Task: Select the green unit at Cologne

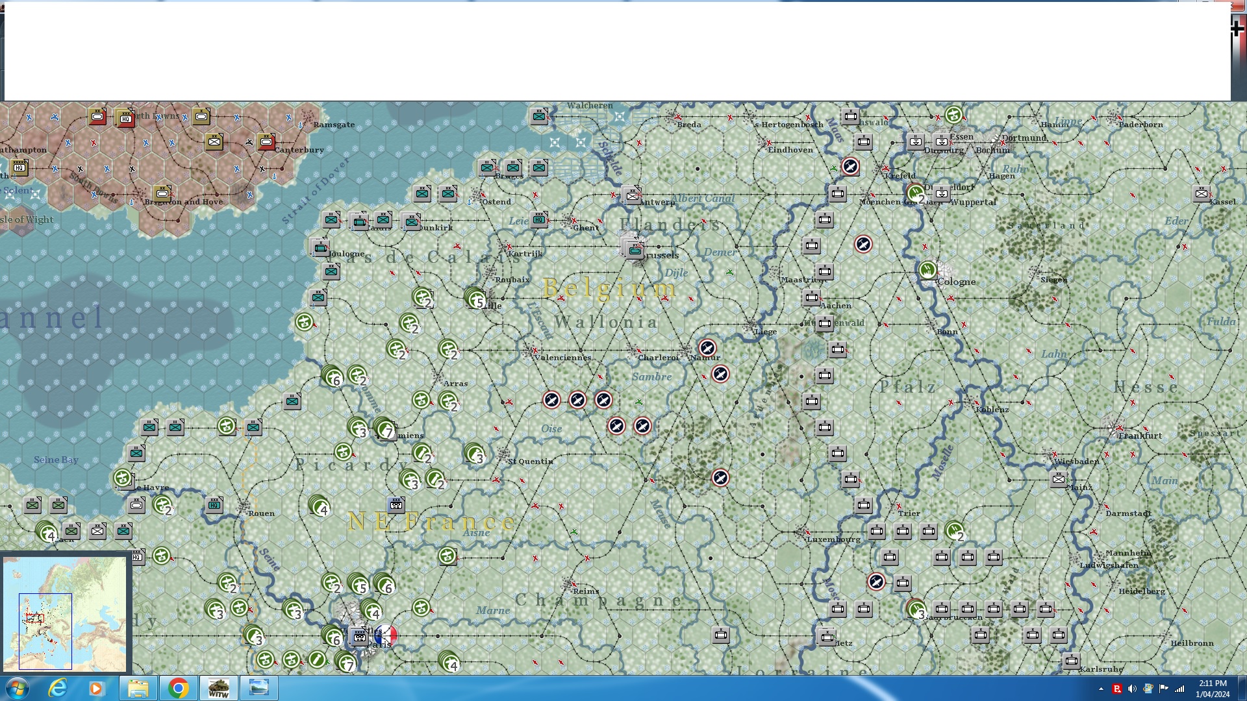Action: [928, 269]
